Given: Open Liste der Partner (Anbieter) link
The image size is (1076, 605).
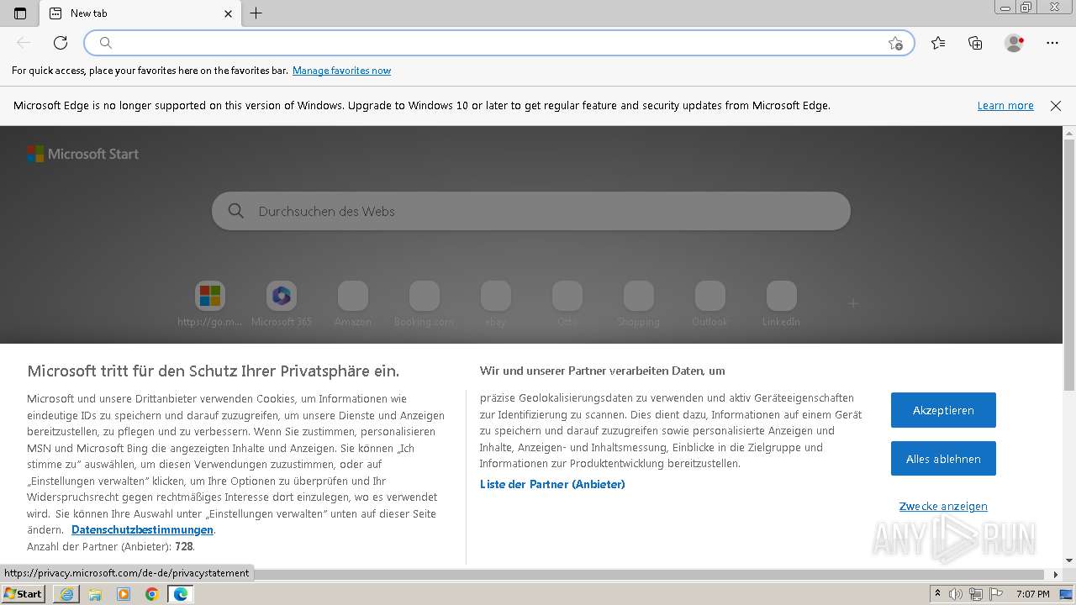Looking at the screenshot, I should 552,484.
